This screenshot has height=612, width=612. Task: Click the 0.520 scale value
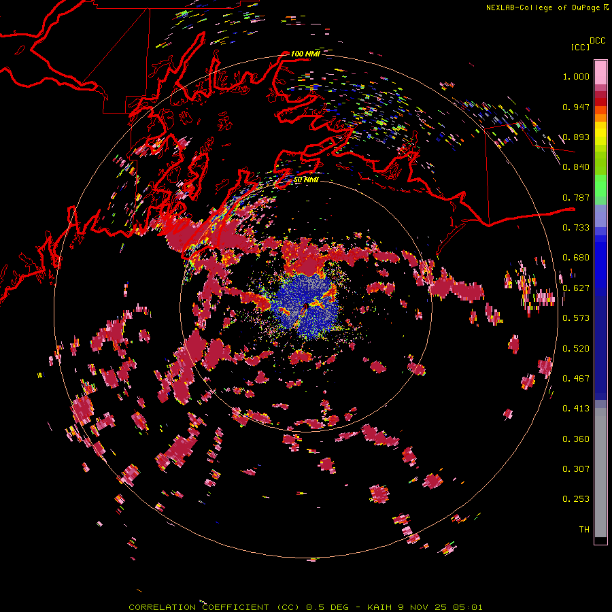point(576,349)
